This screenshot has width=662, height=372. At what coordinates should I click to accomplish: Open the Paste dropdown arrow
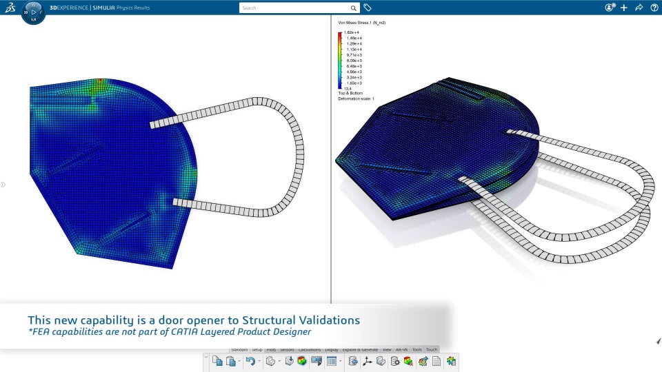tap(239, 362)
